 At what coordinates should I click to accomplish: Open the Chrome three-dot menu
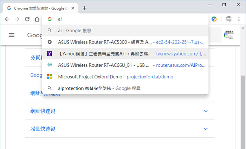point(239,19)
